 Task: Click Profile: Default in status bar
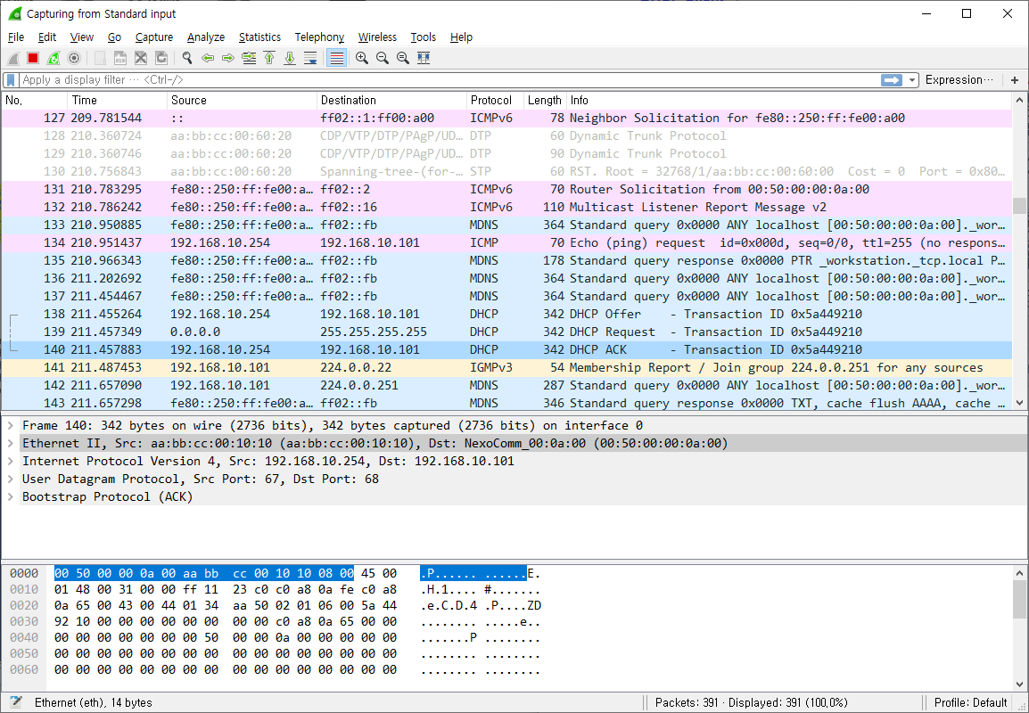[x=970, y=702]
